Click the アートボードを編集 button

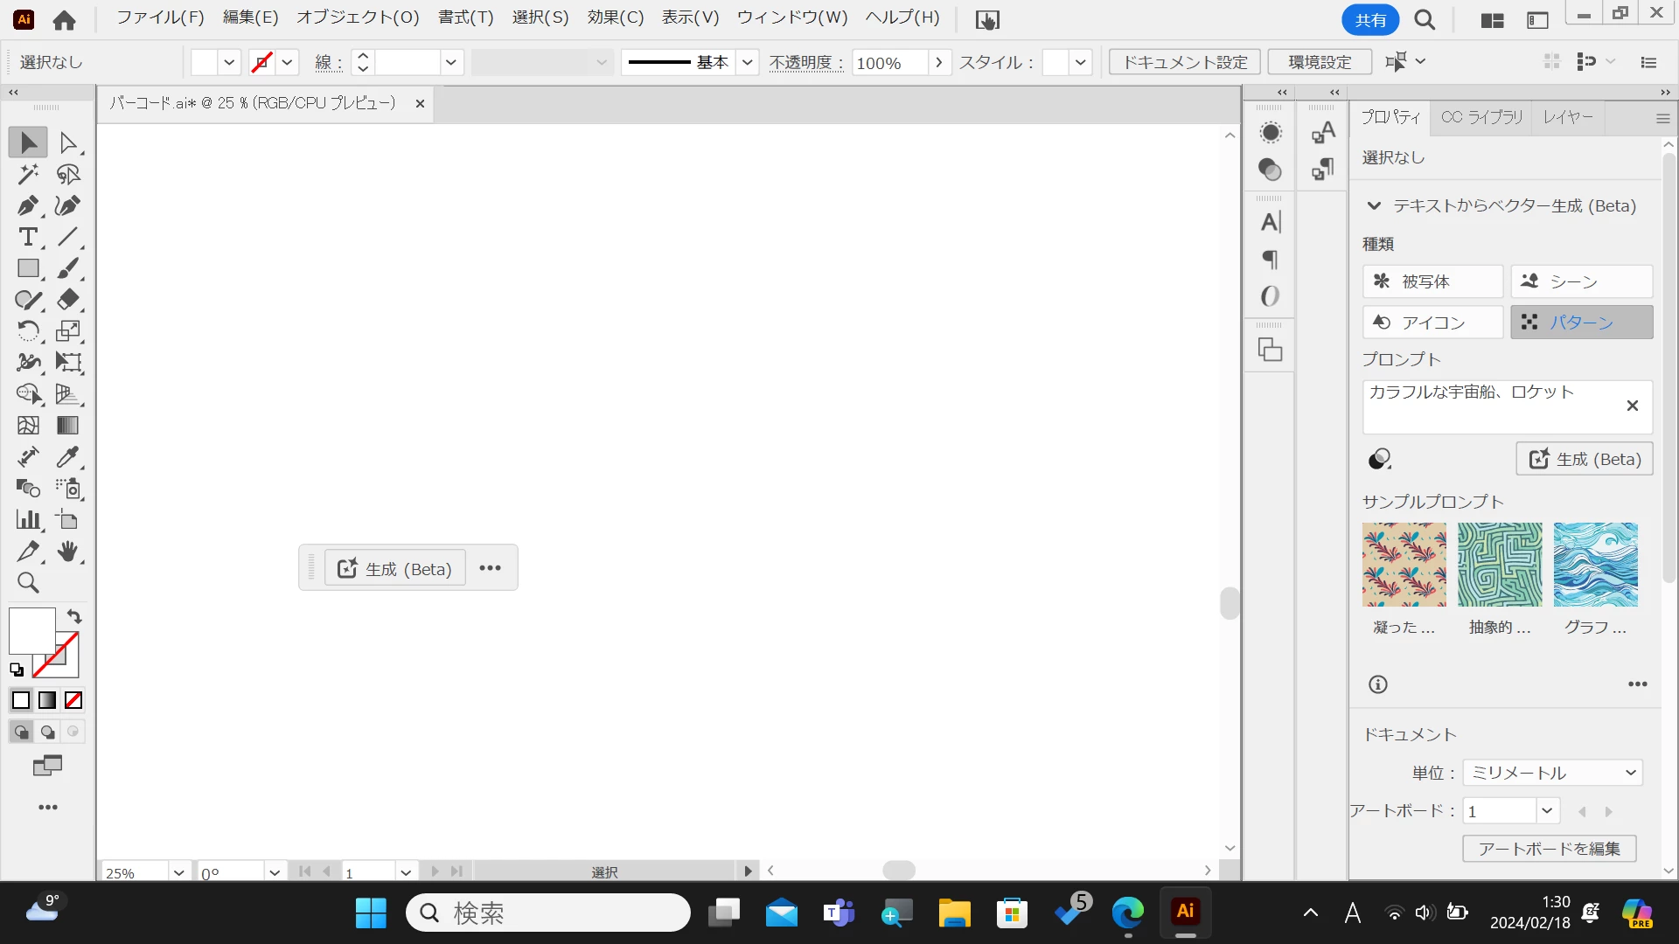coord(1549,849)
